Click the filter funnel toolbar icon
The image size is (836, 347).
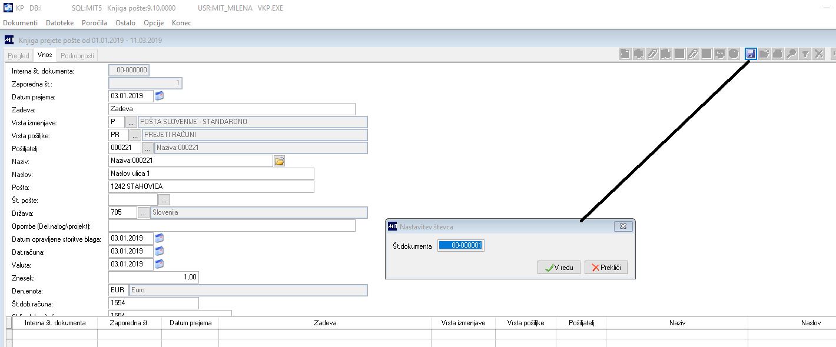(x=805, y=54)
